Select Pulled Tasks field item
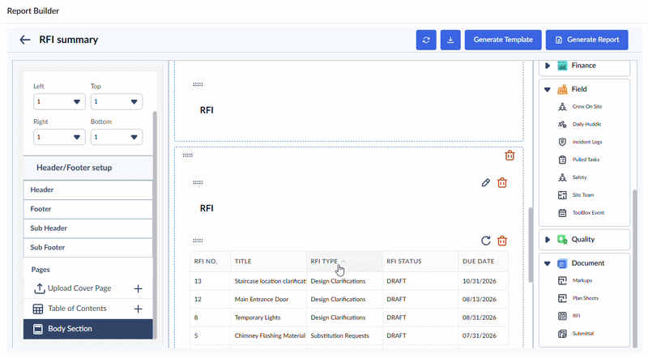 [578, 160]
